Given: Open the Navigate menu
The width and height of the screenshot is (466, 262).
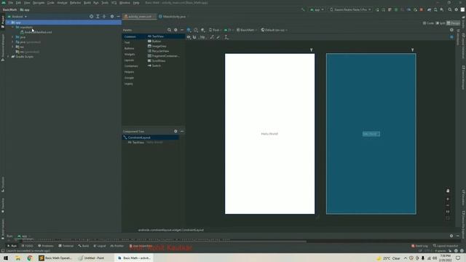Looking at the screenshot, I should coord(39,3).
